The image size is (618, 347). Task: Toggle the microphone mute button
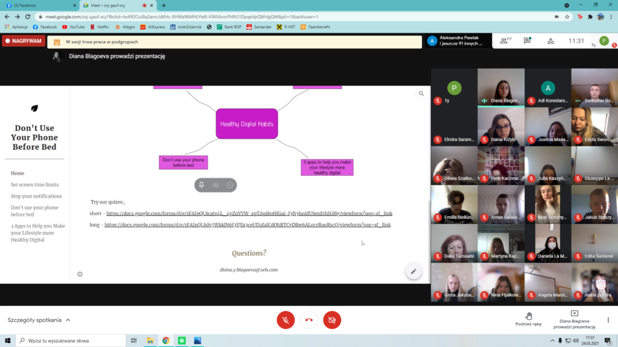pos(285,320)
